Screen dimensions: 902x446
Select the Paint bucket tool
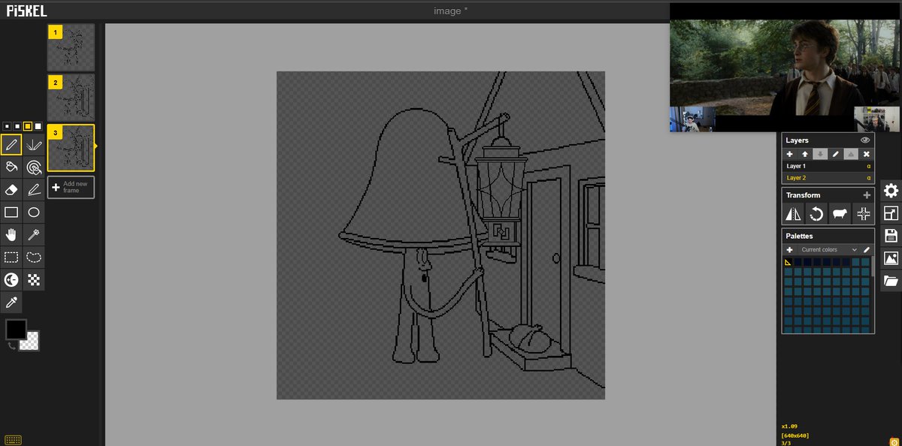11,167
